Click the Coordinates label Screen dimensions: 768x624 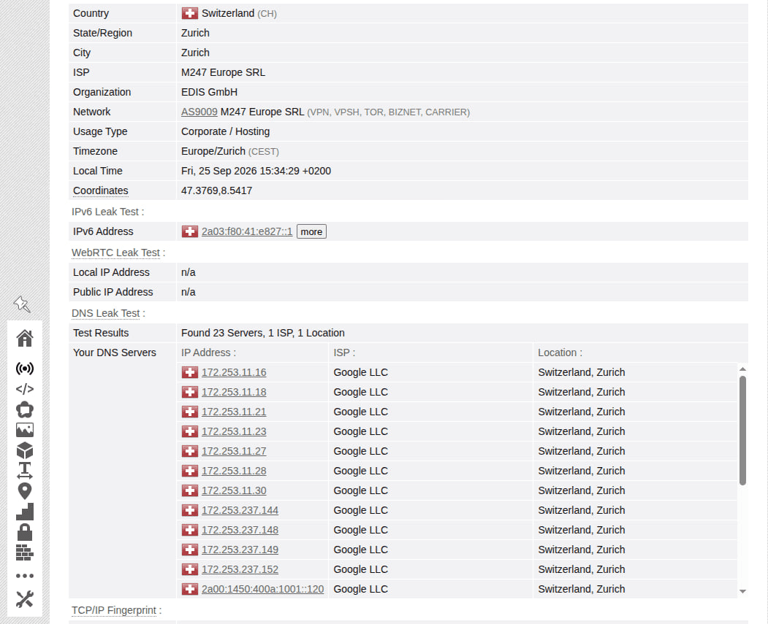tap(100, 190)
